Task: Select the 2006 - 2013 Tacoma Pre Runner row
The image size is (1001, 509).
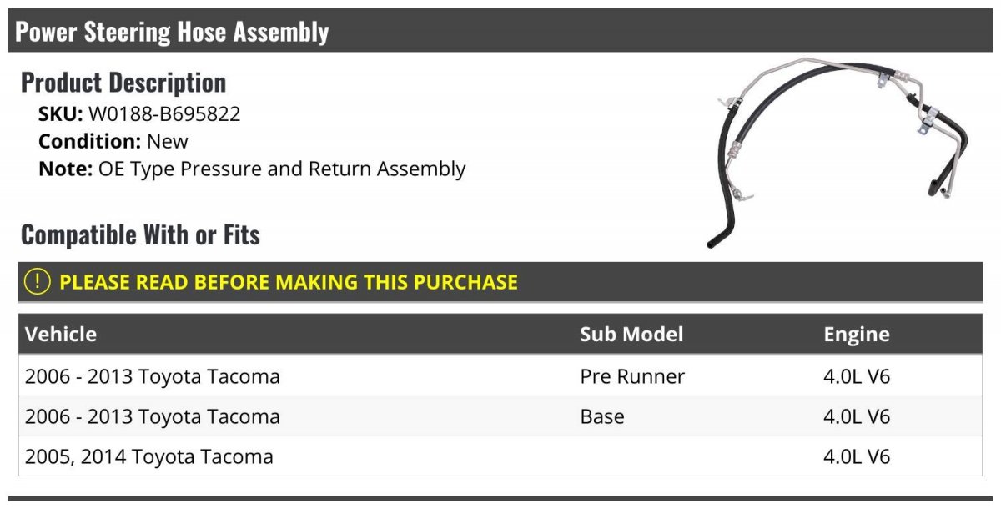Action: click(x=500, y=376)
